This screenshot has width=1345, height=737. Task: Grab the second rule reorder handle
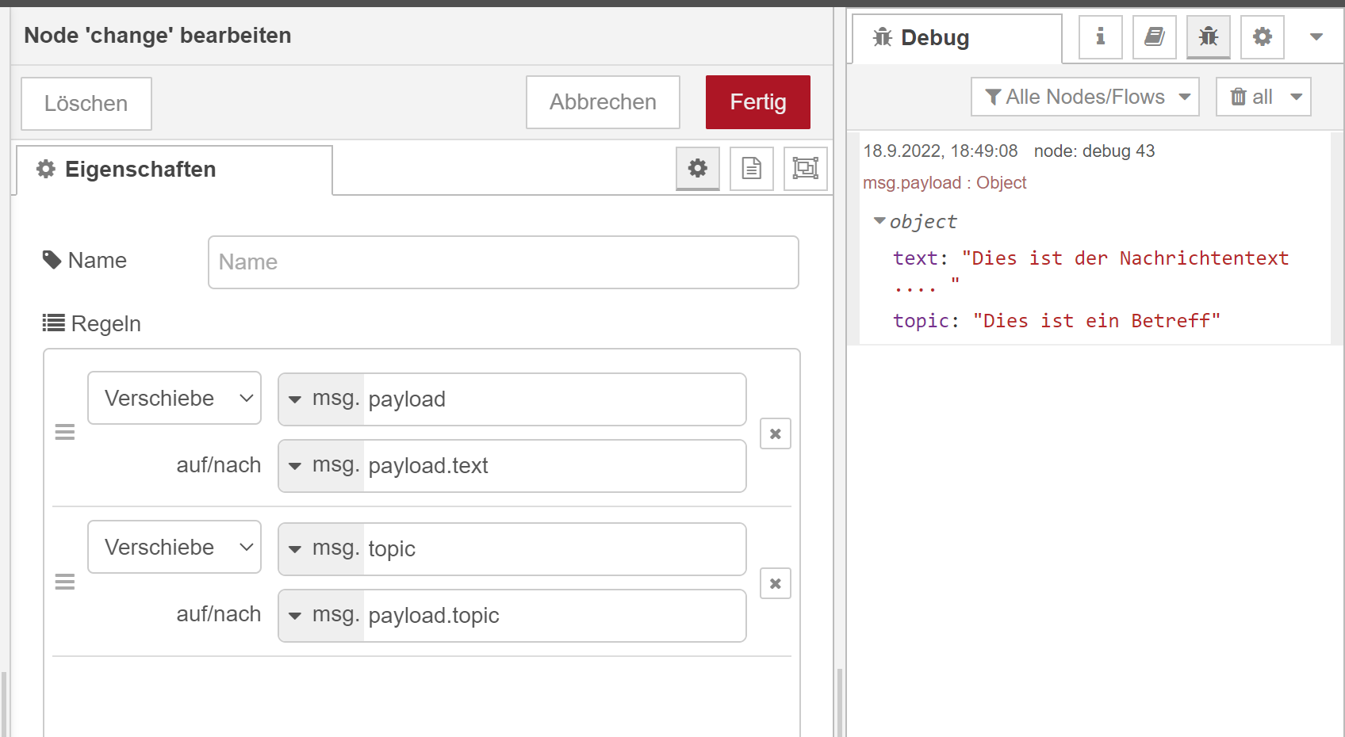pos(65,582)
